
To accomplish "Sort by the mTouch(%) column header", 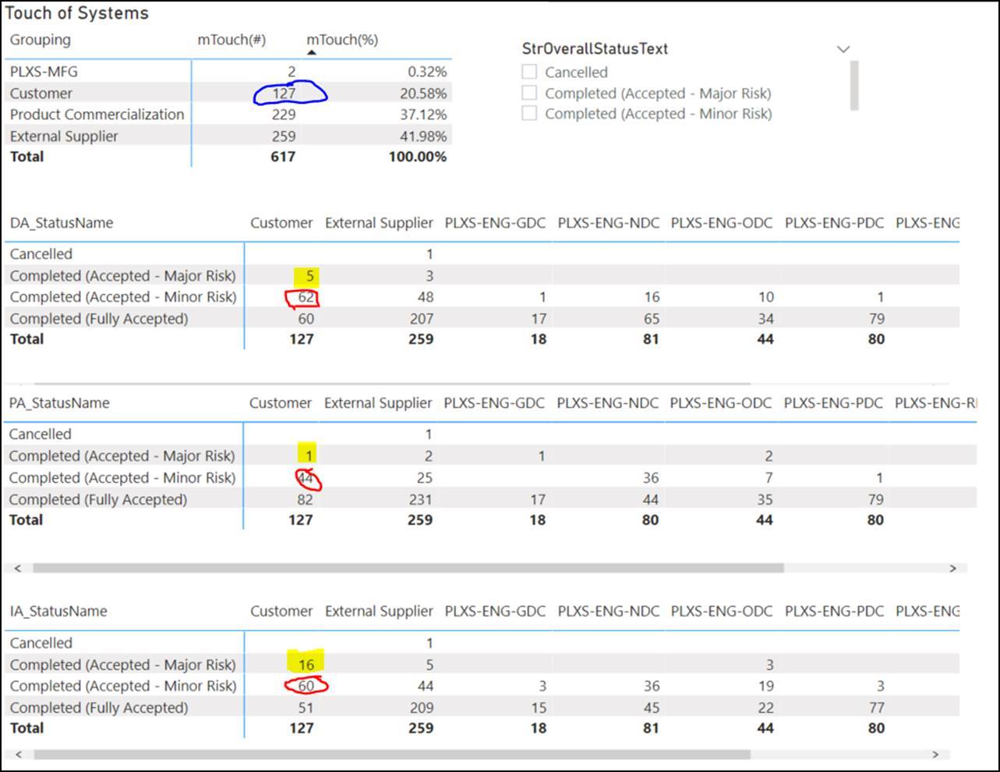I will tap(342, 40).
